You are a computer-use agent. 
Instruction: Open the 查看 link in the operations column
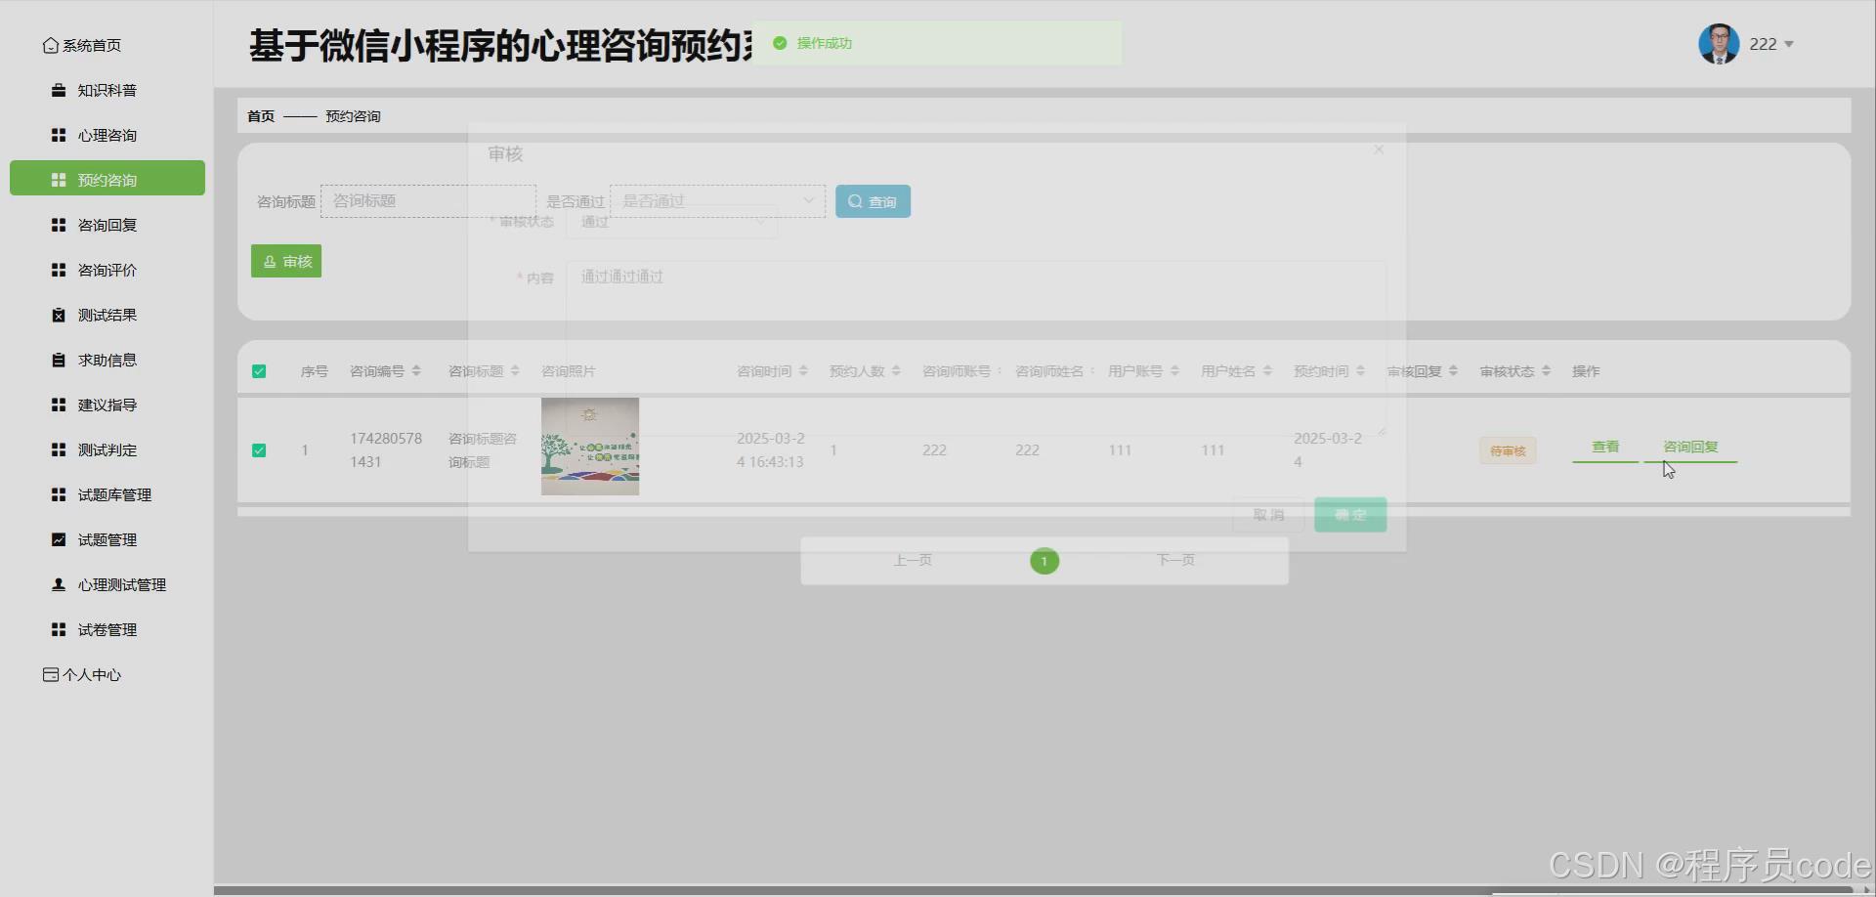(x=1604, y=447)
